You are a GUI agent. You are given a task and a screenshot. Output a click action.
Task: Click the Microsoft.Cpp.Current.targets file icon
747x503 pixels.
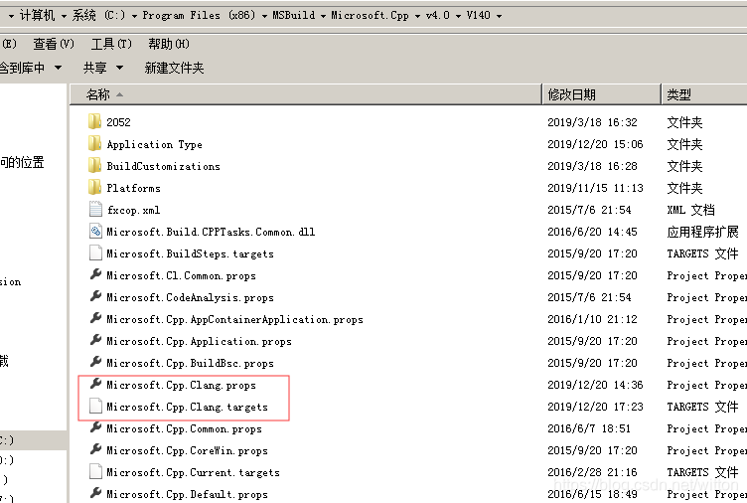(95, 472)
